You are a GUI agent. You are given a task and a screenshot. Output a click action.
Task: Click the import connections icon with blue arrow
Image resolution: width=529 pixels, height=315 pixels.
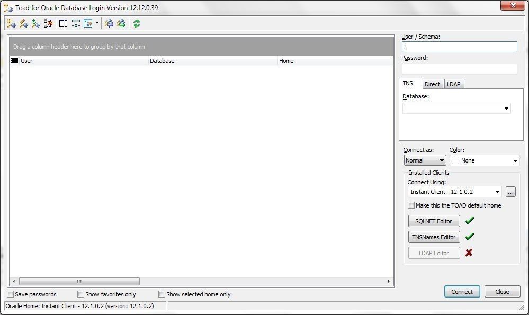click(109, 23)
